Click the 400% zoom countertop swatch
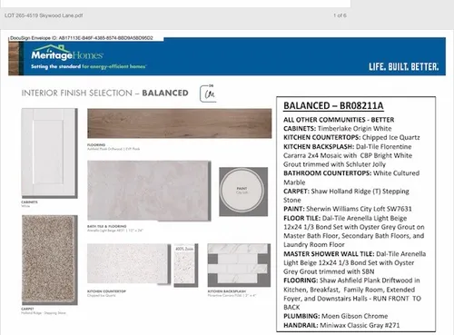 [186, 265]
